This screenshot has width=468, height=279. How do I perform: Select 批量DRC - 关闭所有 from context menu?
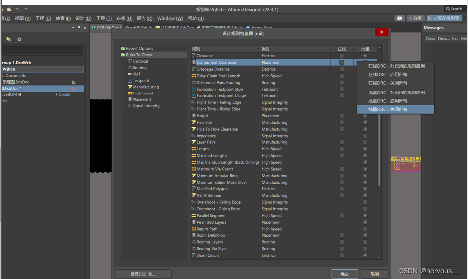pos(388,109)
